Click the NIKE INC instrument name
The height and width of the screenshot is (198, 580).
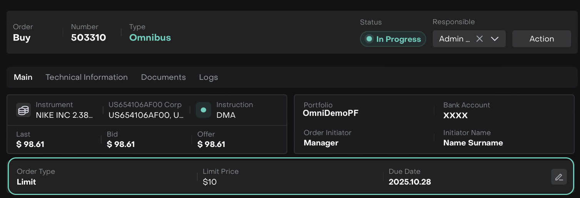[x=64, y=115]
